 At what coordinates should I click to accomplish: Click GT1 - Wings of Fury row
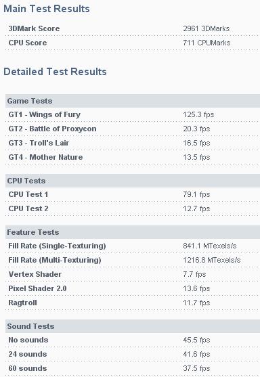[x=133, y=114]
